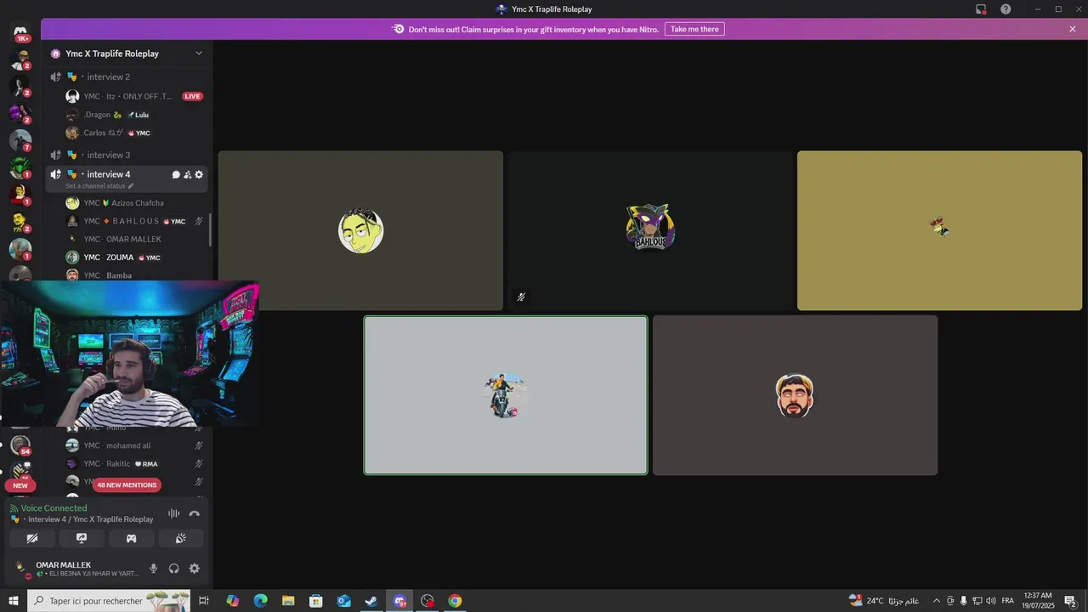
Task: Select YMC · OMAR MALLEK in channel list
Action: point(136,239)
